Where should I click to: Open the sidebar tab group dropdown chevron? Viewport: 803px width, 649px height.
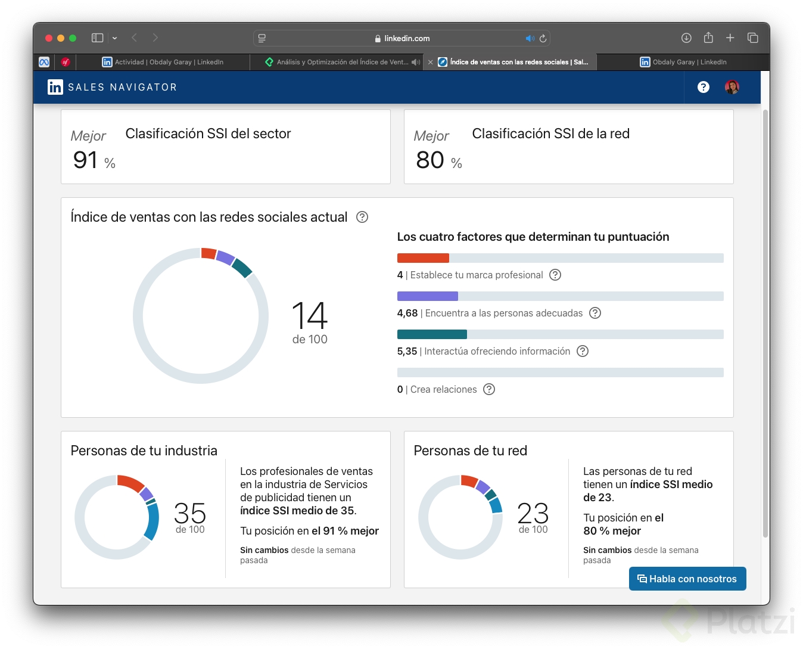click(114, 38)
